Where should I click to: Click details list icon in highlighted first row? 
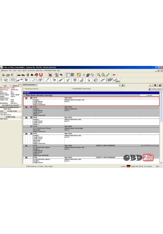(x=31, y=98)
